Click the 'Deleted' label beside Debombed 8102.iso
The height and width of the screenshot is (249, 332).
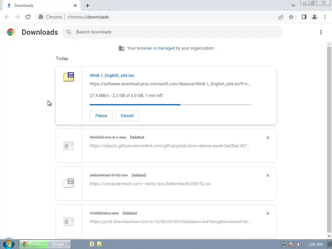pos(139,175)
